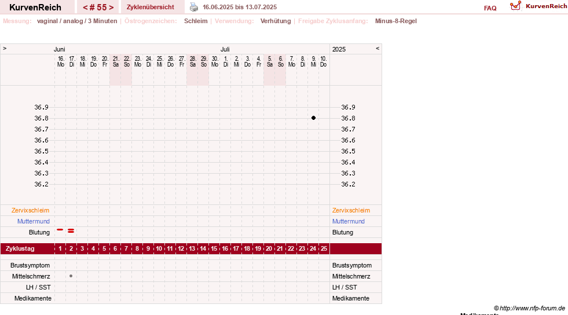Click the left Brustsymptom row label
Viewport: 568px width, 315px height.
coord(30,265)
